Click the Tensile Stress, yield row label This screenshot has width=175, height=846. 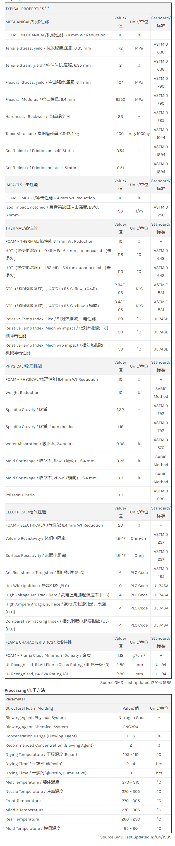48,48
